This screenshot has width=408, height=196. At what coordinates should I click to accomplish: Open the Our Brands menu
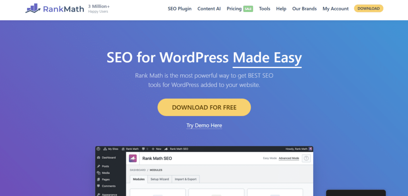point(304,9)
